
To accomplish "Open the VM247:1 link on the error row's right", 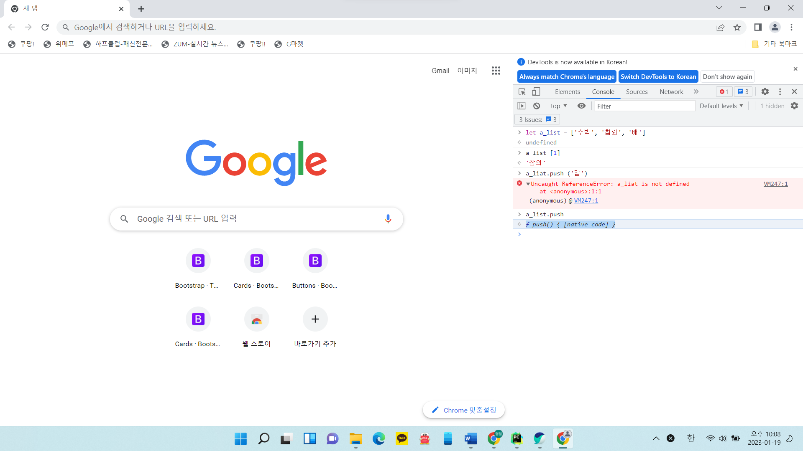I will click(x=775, y=184).
